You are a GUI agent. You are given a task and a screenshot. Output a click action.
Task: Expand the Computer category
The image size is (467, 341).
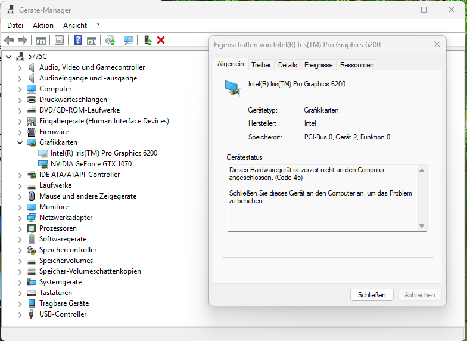(20, 89)
